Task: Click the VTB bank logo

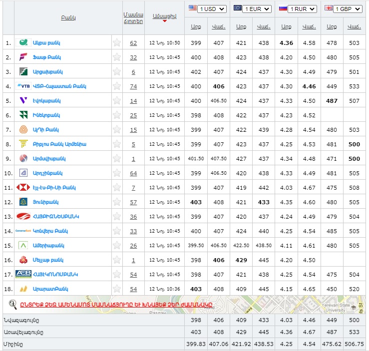Action: click(23, 86)
